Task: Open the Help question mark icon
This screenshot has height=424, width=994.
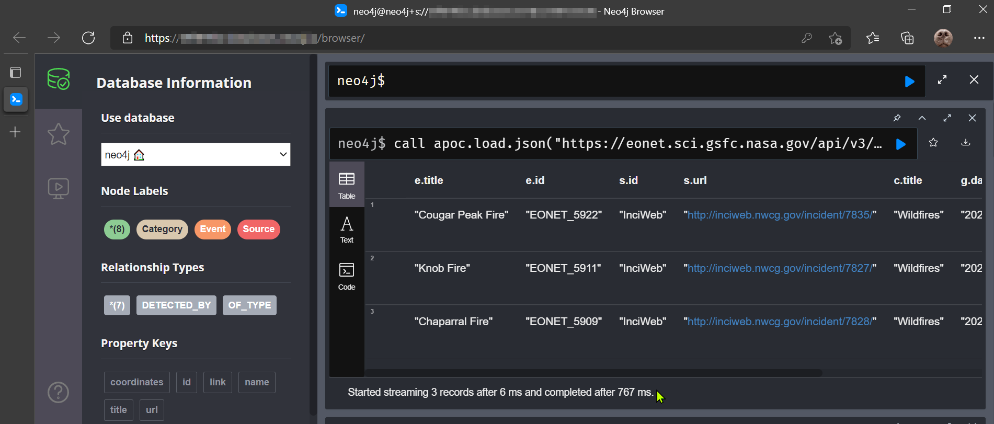Action: [x=58, y=392]
